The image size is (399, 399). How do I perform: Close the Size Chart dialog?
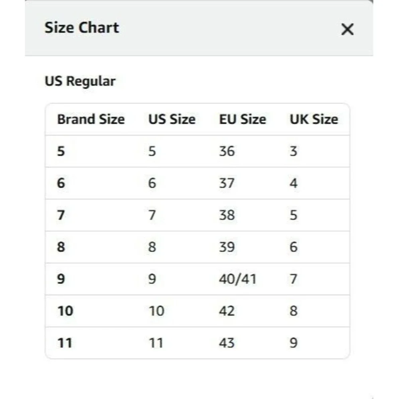tap(347, 29)
